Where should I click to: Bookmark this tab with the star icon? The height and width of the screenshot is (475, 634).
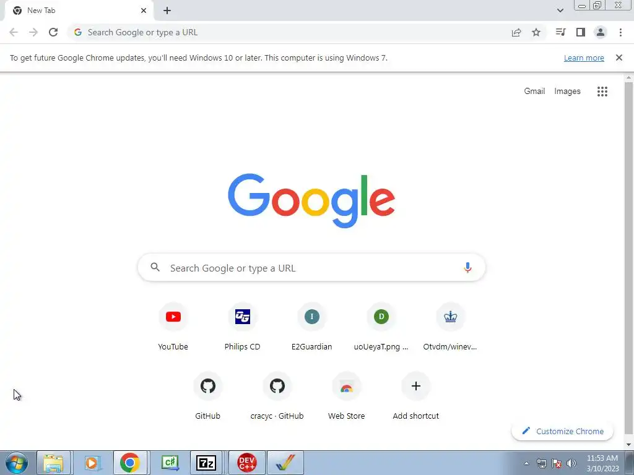point(536,32)
